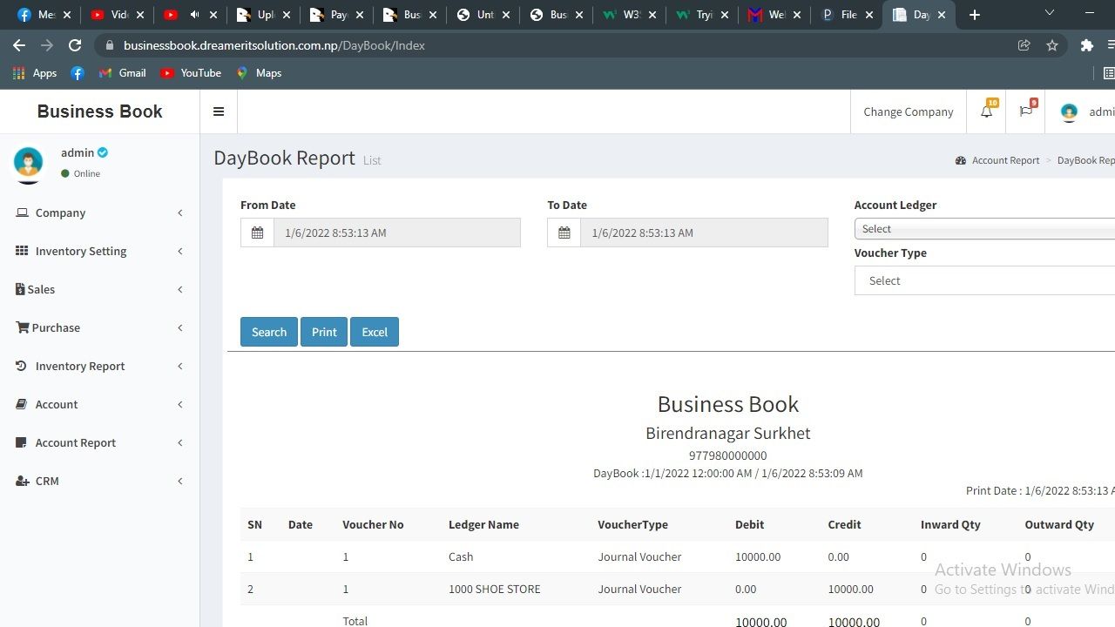Toggle the sidebar hamburger menu icon
Image resolution: width=1115 pixels, height=627 pixels.
(x=219, y=111)
